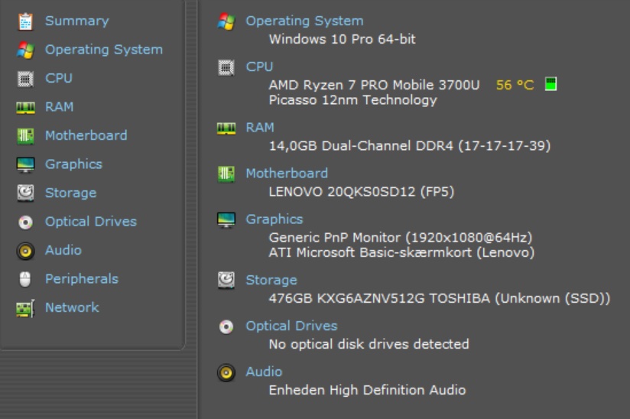Click the Optical Drives heading in summary pane
The height and width of the screenshot is (419, 630).
[291, 326]
